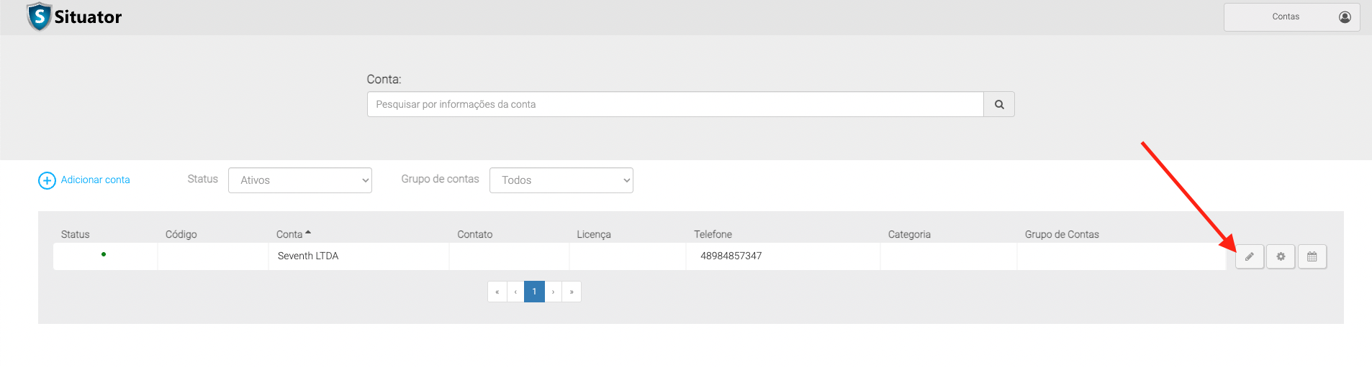Click the Adicionar conta link

click(95, 180)
